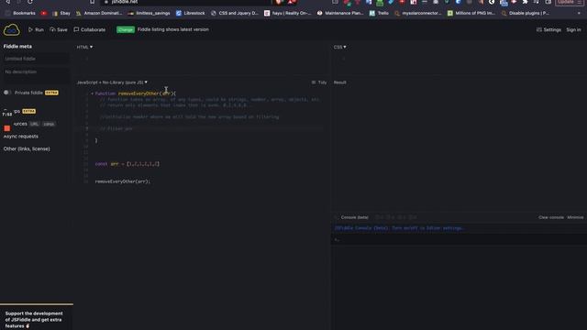Select the Fiddle meta heading
This screenshot has height=330, width=587.
(17, 47)
